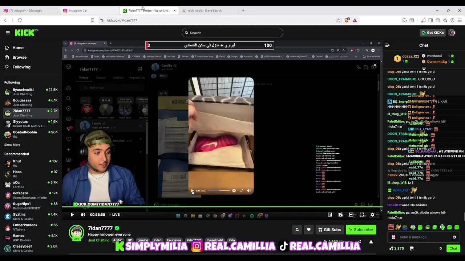Open the user profile avatar menu

coord(452,33)
